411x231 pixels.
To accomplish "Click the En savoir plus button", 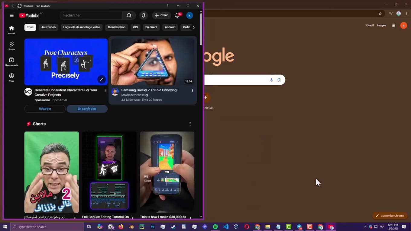I will tap(87, 109).
